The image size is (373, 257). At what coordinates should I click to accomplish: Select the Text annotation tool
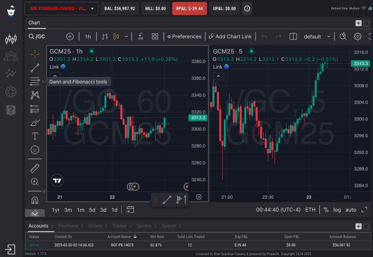pos(35,136)
